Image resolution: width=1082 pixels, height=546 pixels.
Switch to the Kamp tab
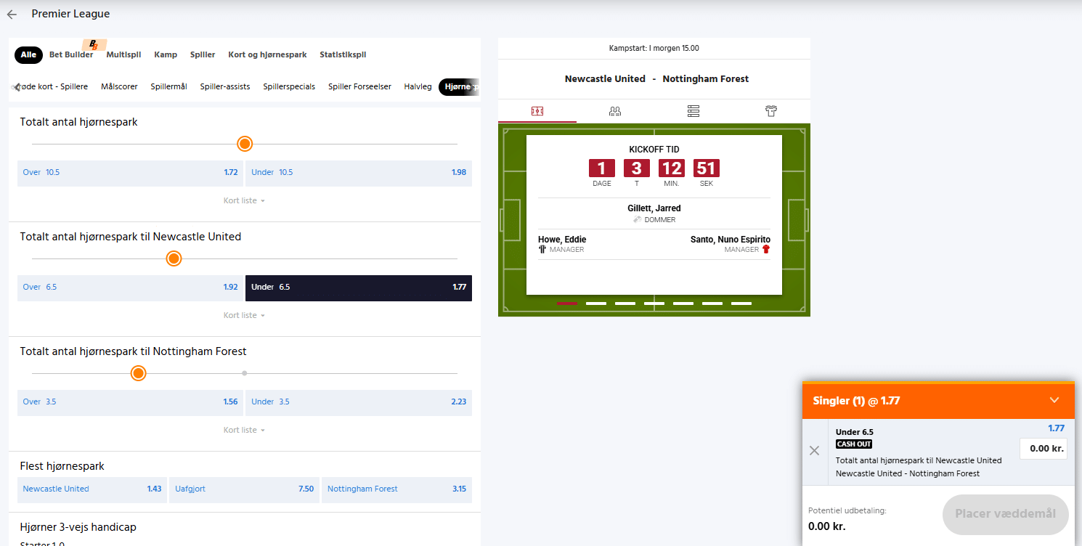[x=166, y=54]
